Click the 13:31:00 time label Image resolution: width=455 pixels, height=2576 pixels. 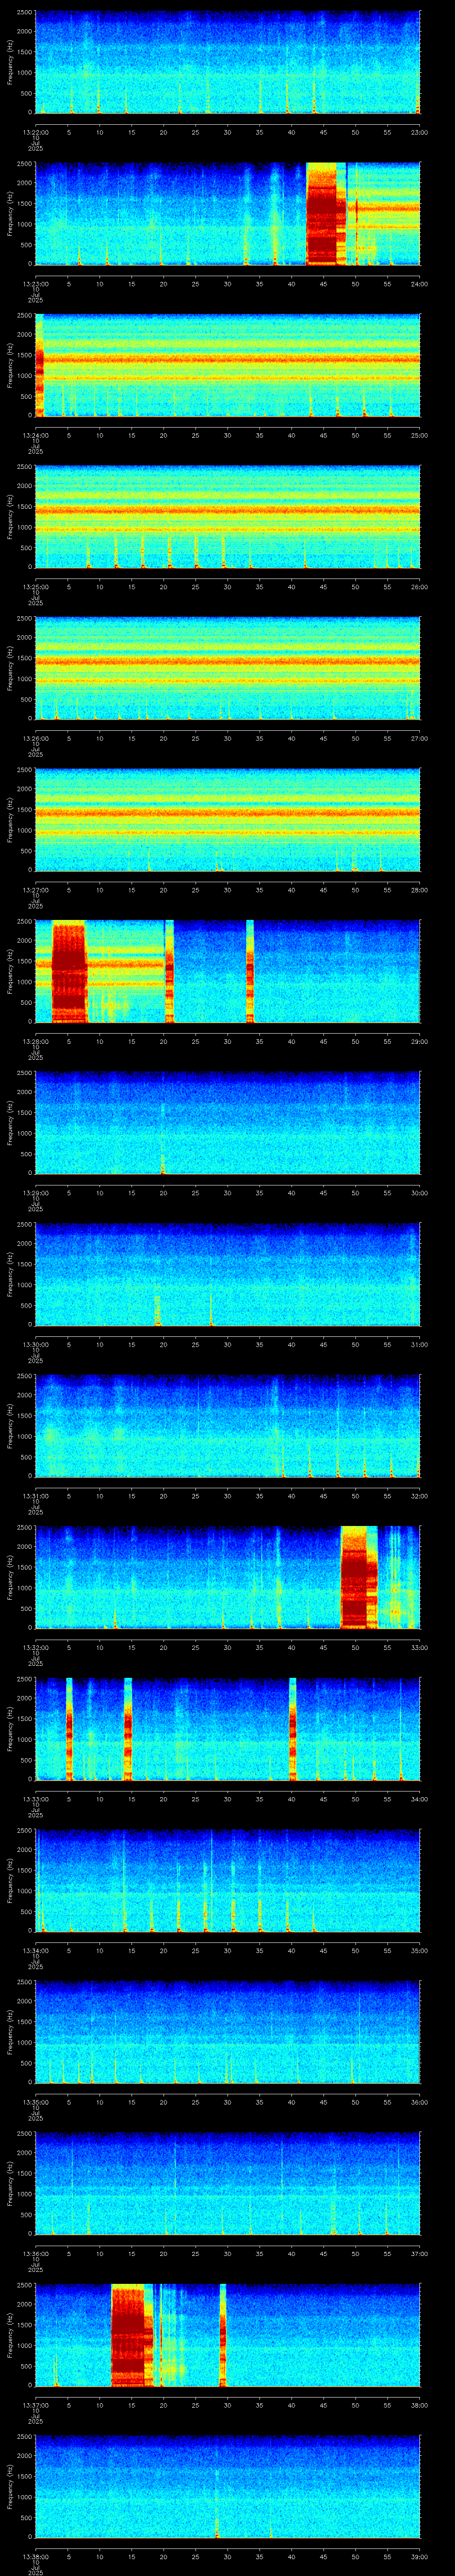coord(35,1496)
